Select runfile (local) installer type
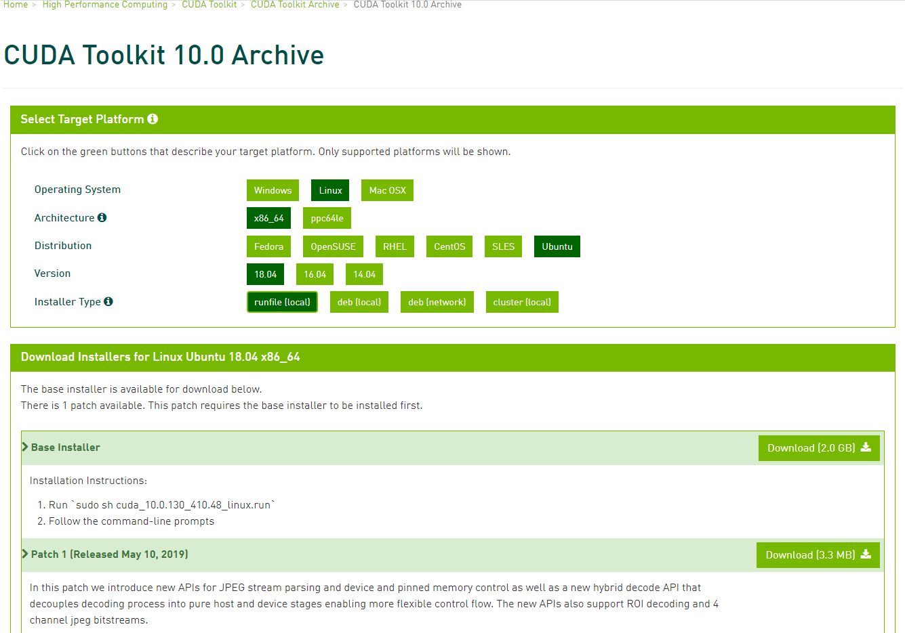 click(x=282, y=302)
